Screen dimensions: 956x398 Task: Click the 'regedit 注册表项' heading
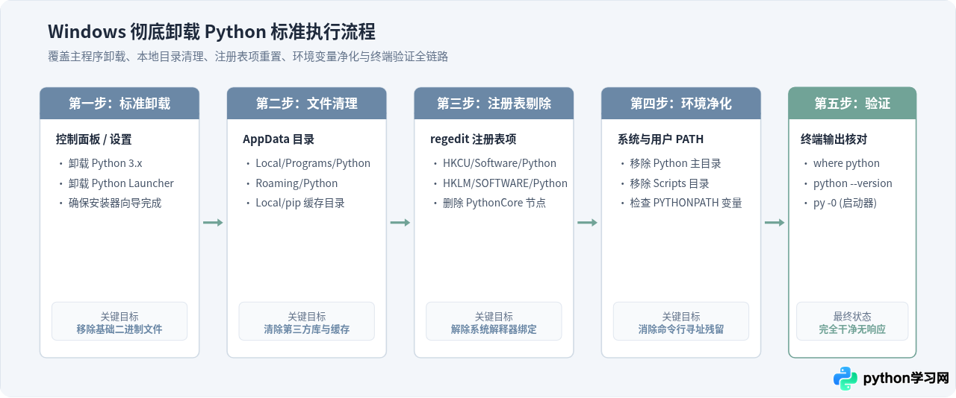[474, 139]
